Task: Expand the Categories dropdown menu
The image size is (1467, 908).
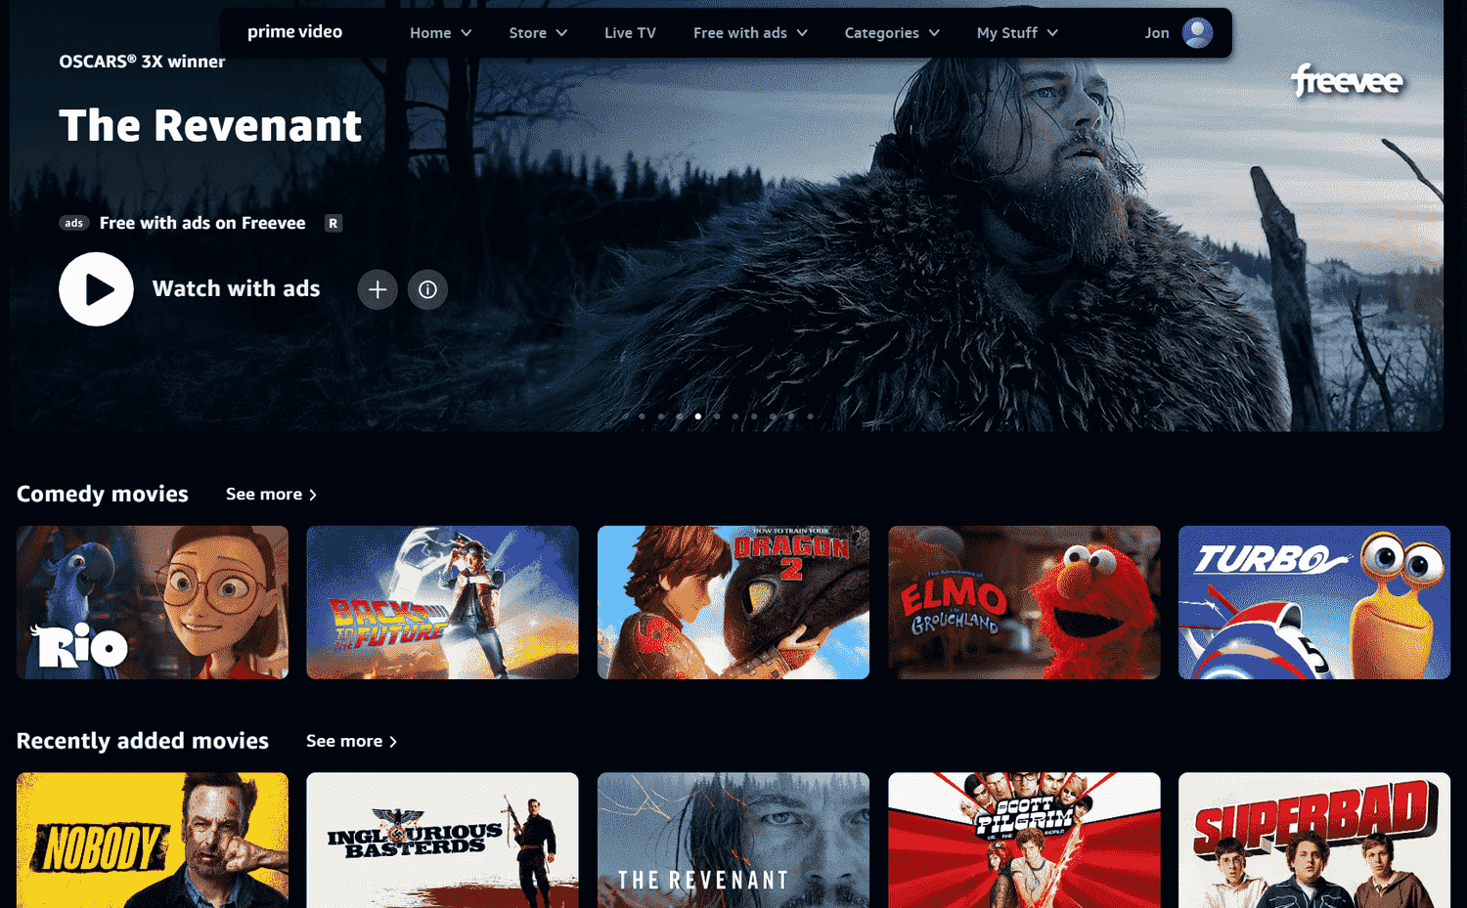Action: tap(892, 33)
